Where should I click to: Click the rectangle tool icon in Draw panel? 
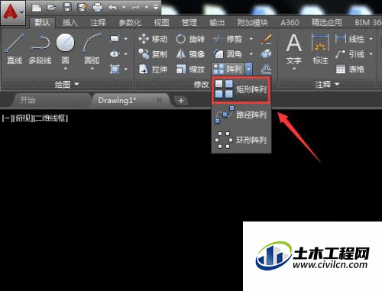click(x=115, y=39)
